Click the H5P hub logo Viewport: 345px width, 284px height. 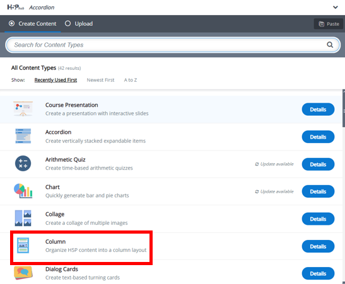coord(15,8)
